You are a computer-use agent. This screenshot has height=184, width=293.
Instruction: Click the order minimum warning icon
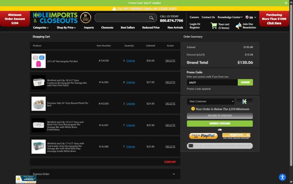(x=193, y=109)
